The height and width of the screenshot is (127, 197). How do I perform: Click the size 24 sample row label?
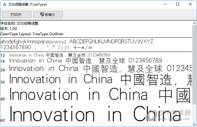[x=3, y=70]
